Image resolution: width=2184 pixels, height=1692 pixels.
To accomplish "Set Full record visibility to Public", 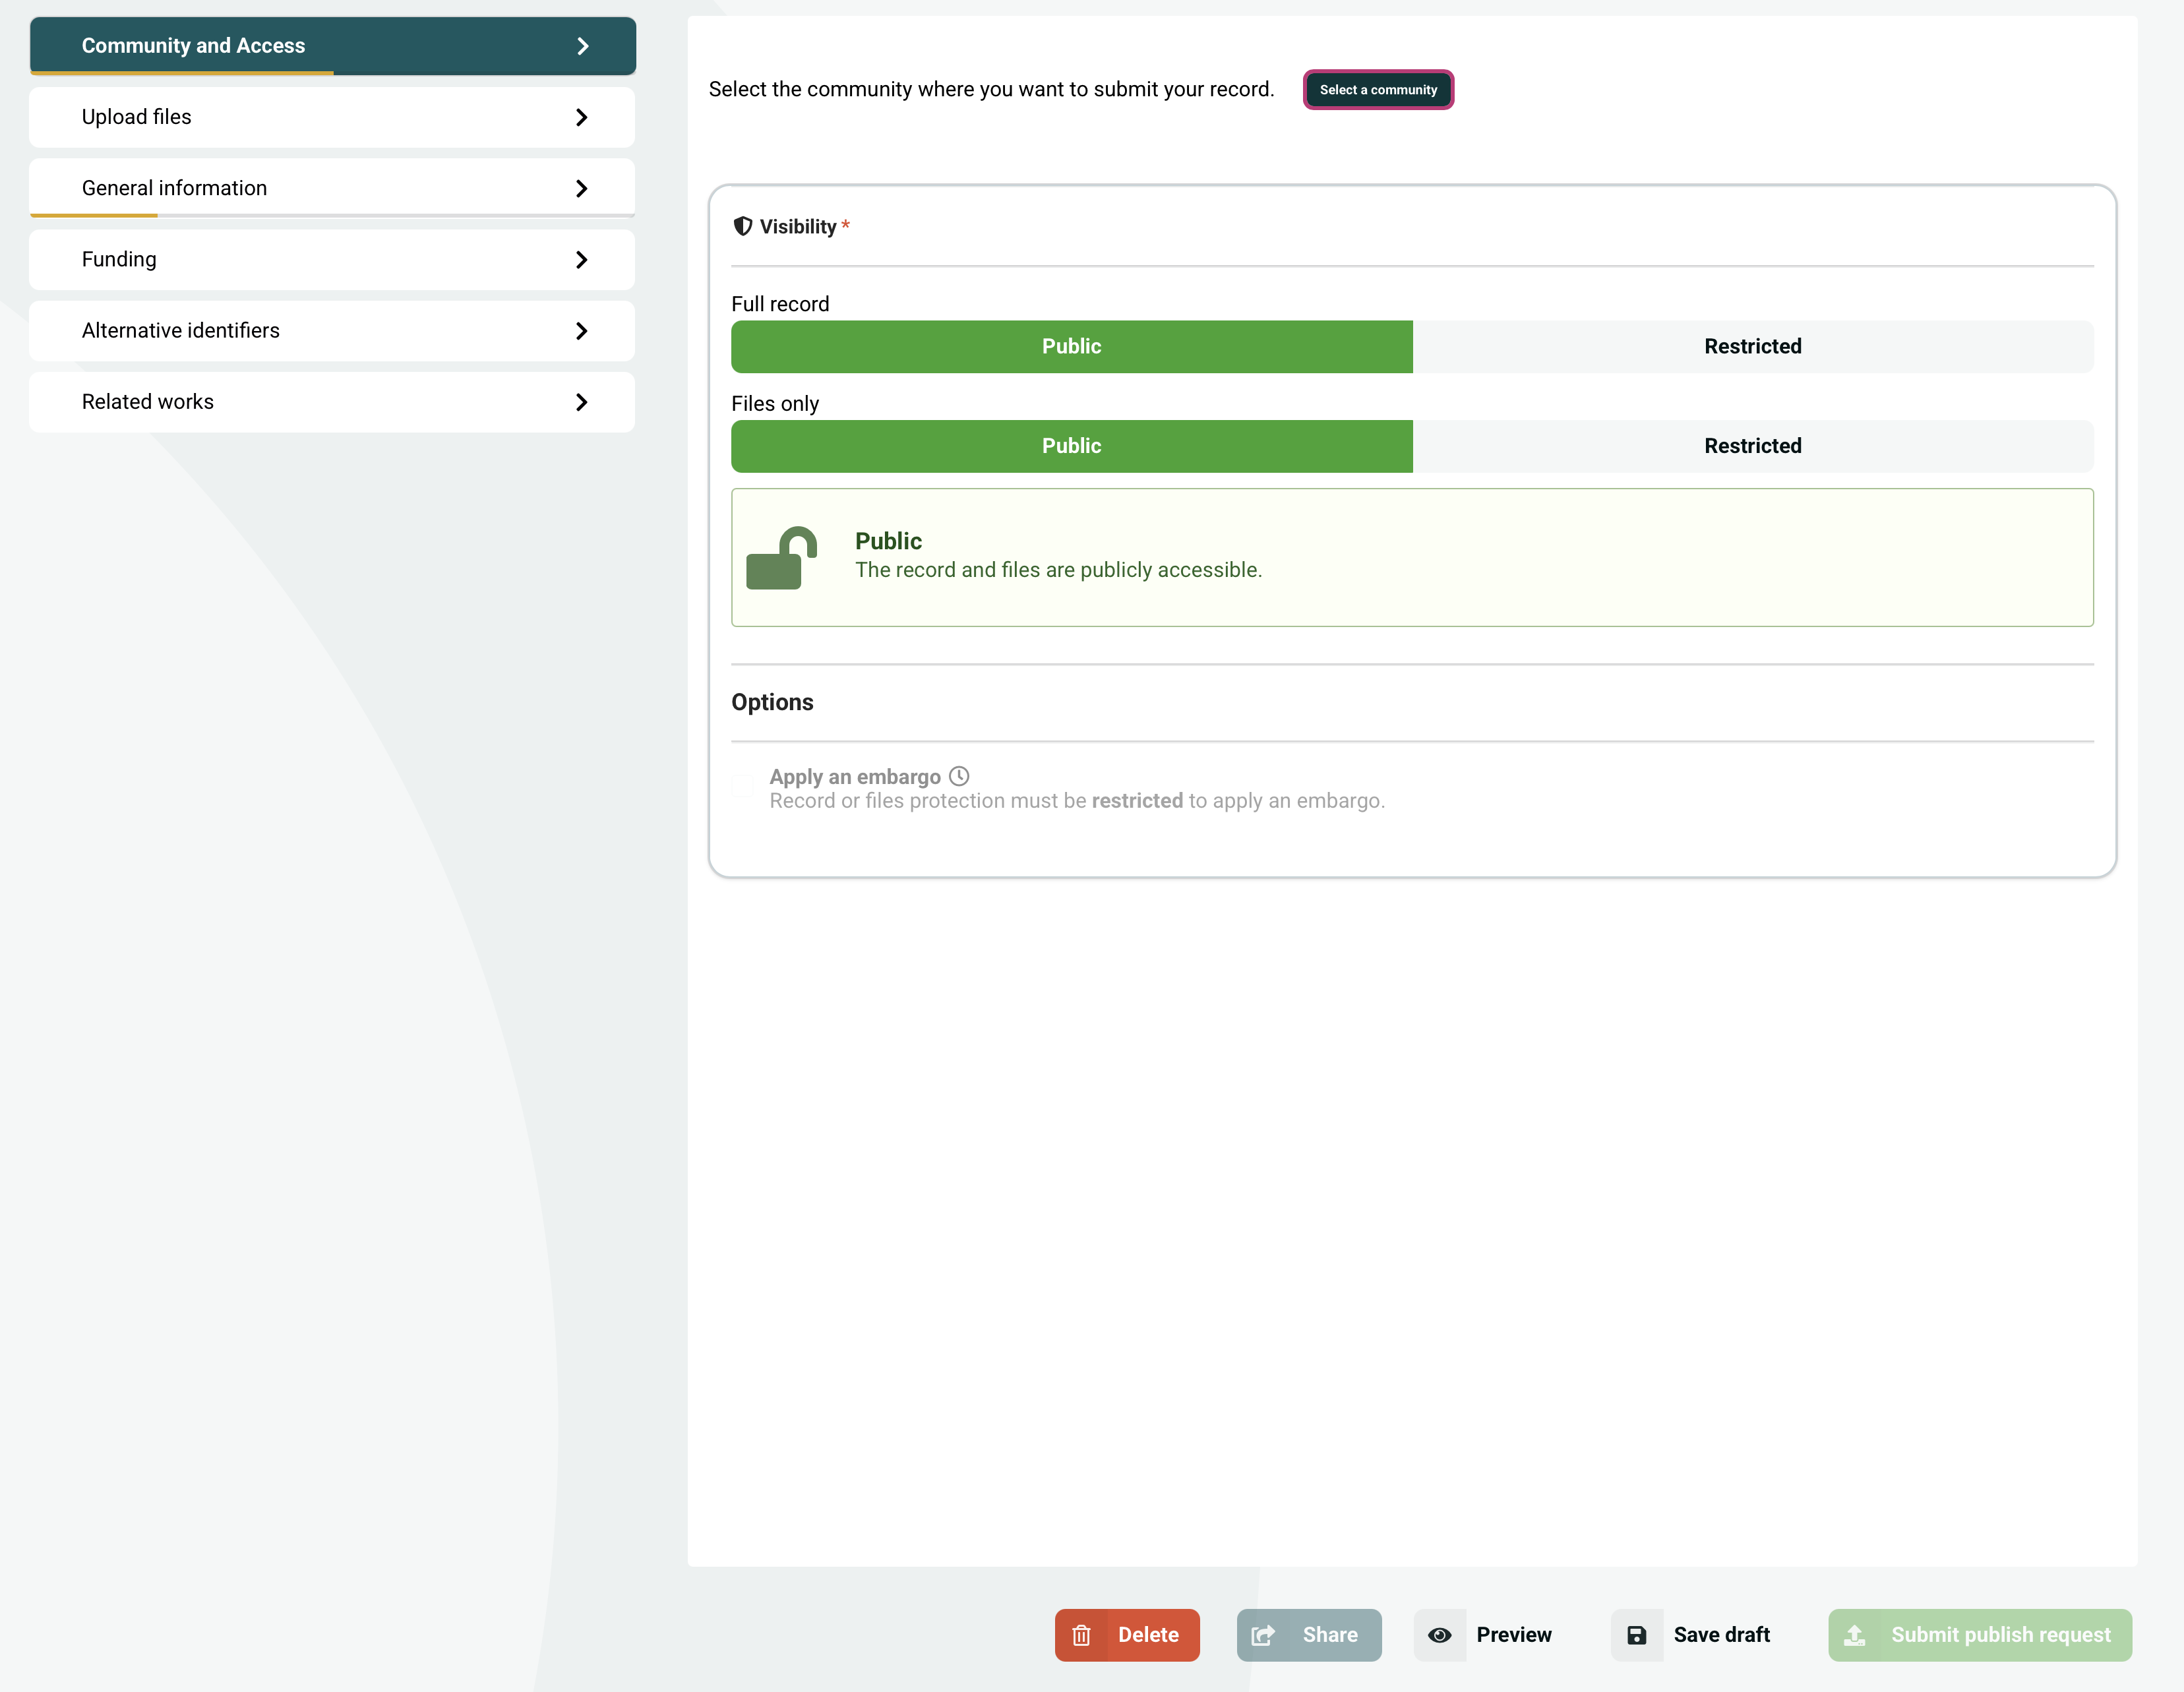I will 1072,346.
